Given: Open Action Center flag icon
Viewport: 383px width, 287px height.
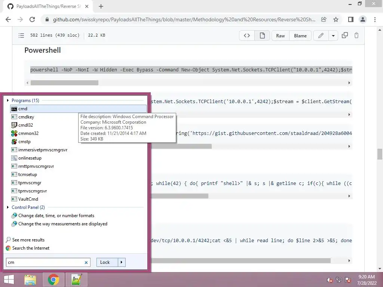Looking at the screenshot, I should click(348, 280).
